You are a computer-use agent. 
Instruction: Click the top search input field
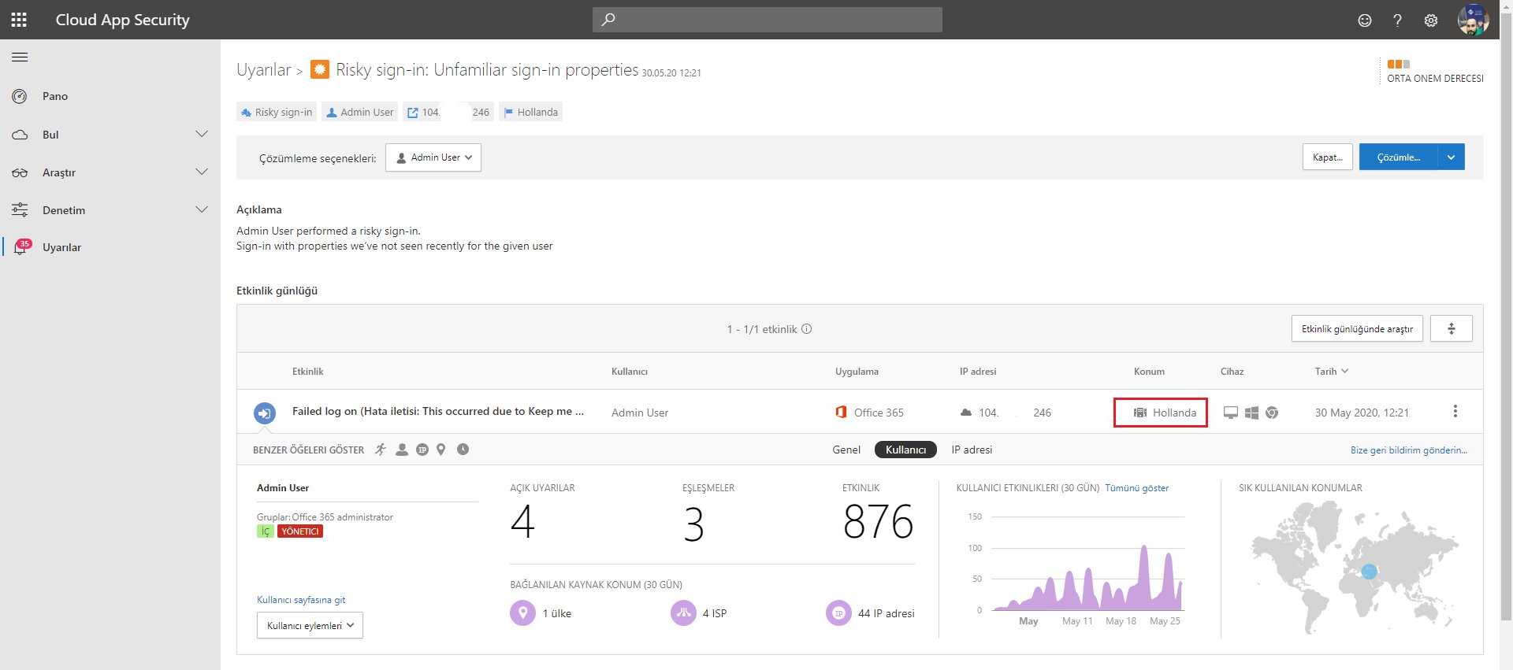[768, 20]
